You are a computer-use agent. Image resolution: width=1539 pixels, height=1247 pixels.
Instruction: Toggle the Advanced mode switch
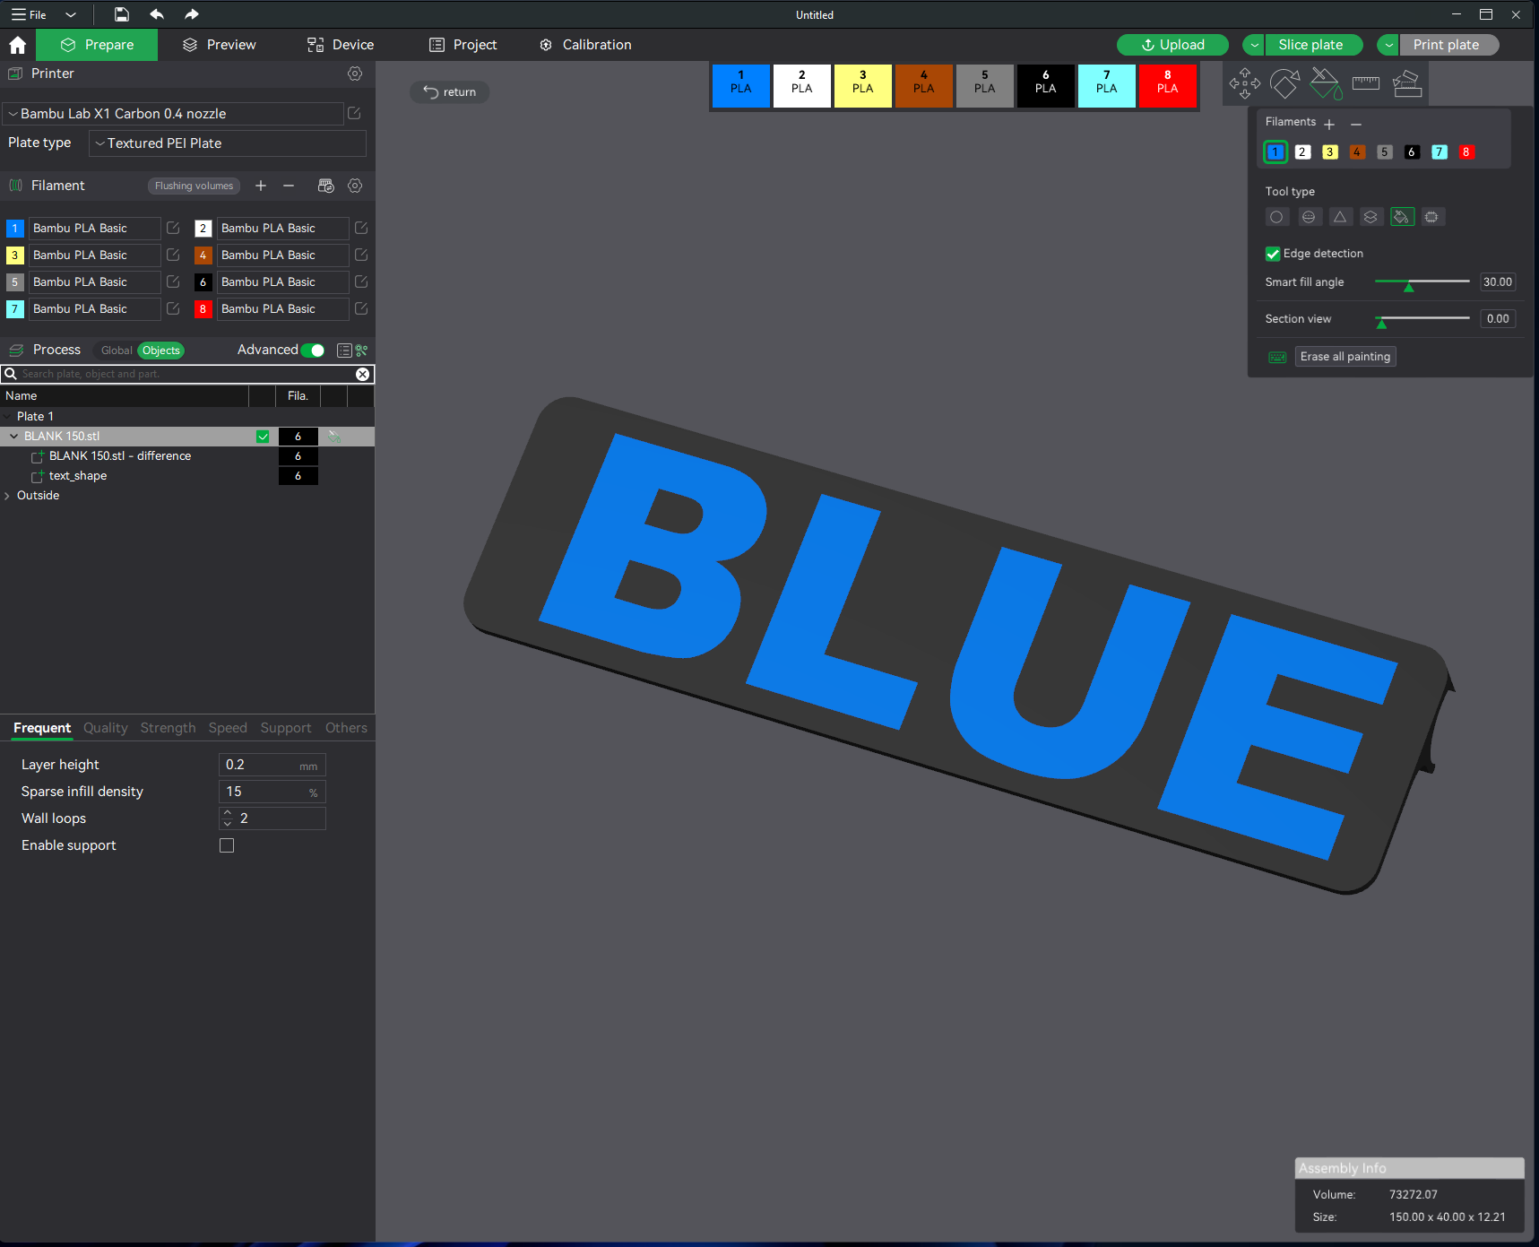313,351
